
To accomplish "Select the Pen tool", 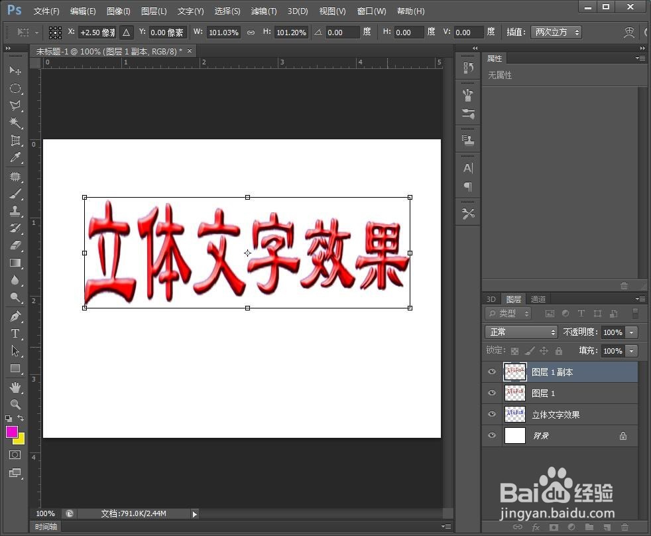I will 16,316.
